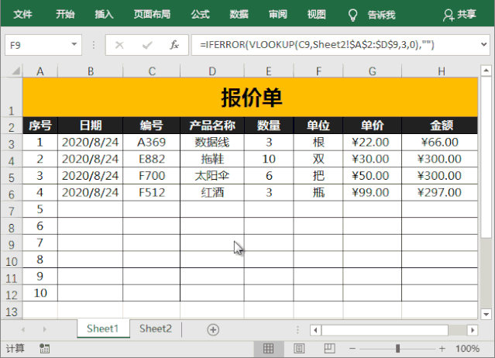
Task: Click the Enter checkmark formula button
Action: tap(147, 45)
